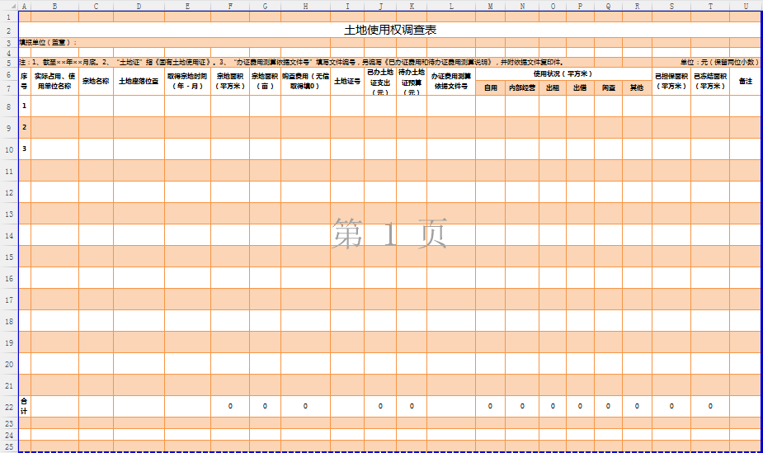Click the 填报单位（盖章） cell
Screen dimensions: 763x453
point(49,42)
